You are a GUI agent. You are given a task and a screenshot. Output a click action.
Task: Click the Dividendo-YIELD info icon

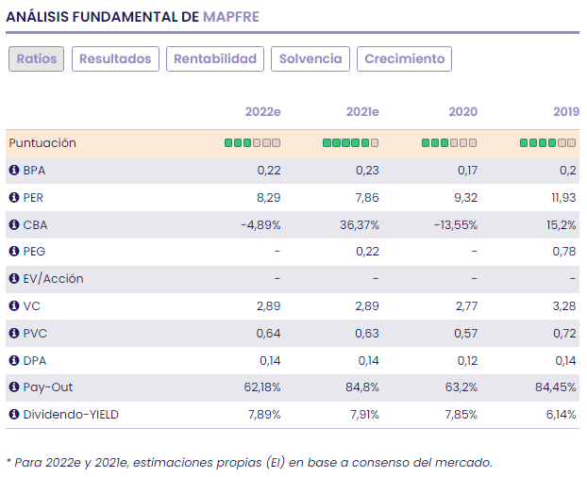(x=14, y=414)
